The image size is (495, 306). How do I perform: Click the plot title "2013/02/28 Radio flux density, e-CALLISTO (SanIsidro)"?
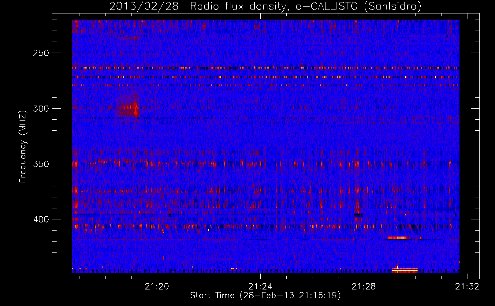coord(265,6)
